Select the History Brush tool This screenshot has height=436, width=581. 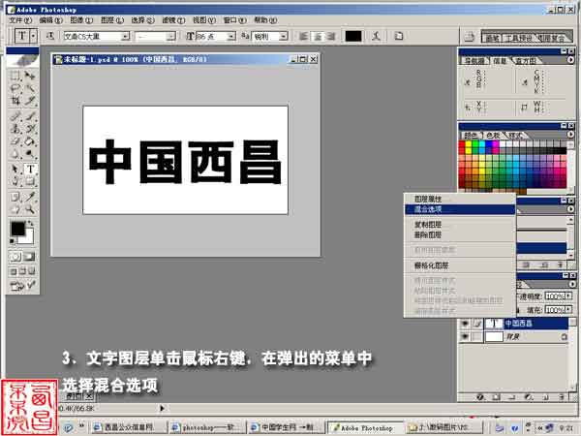point(30,129)
